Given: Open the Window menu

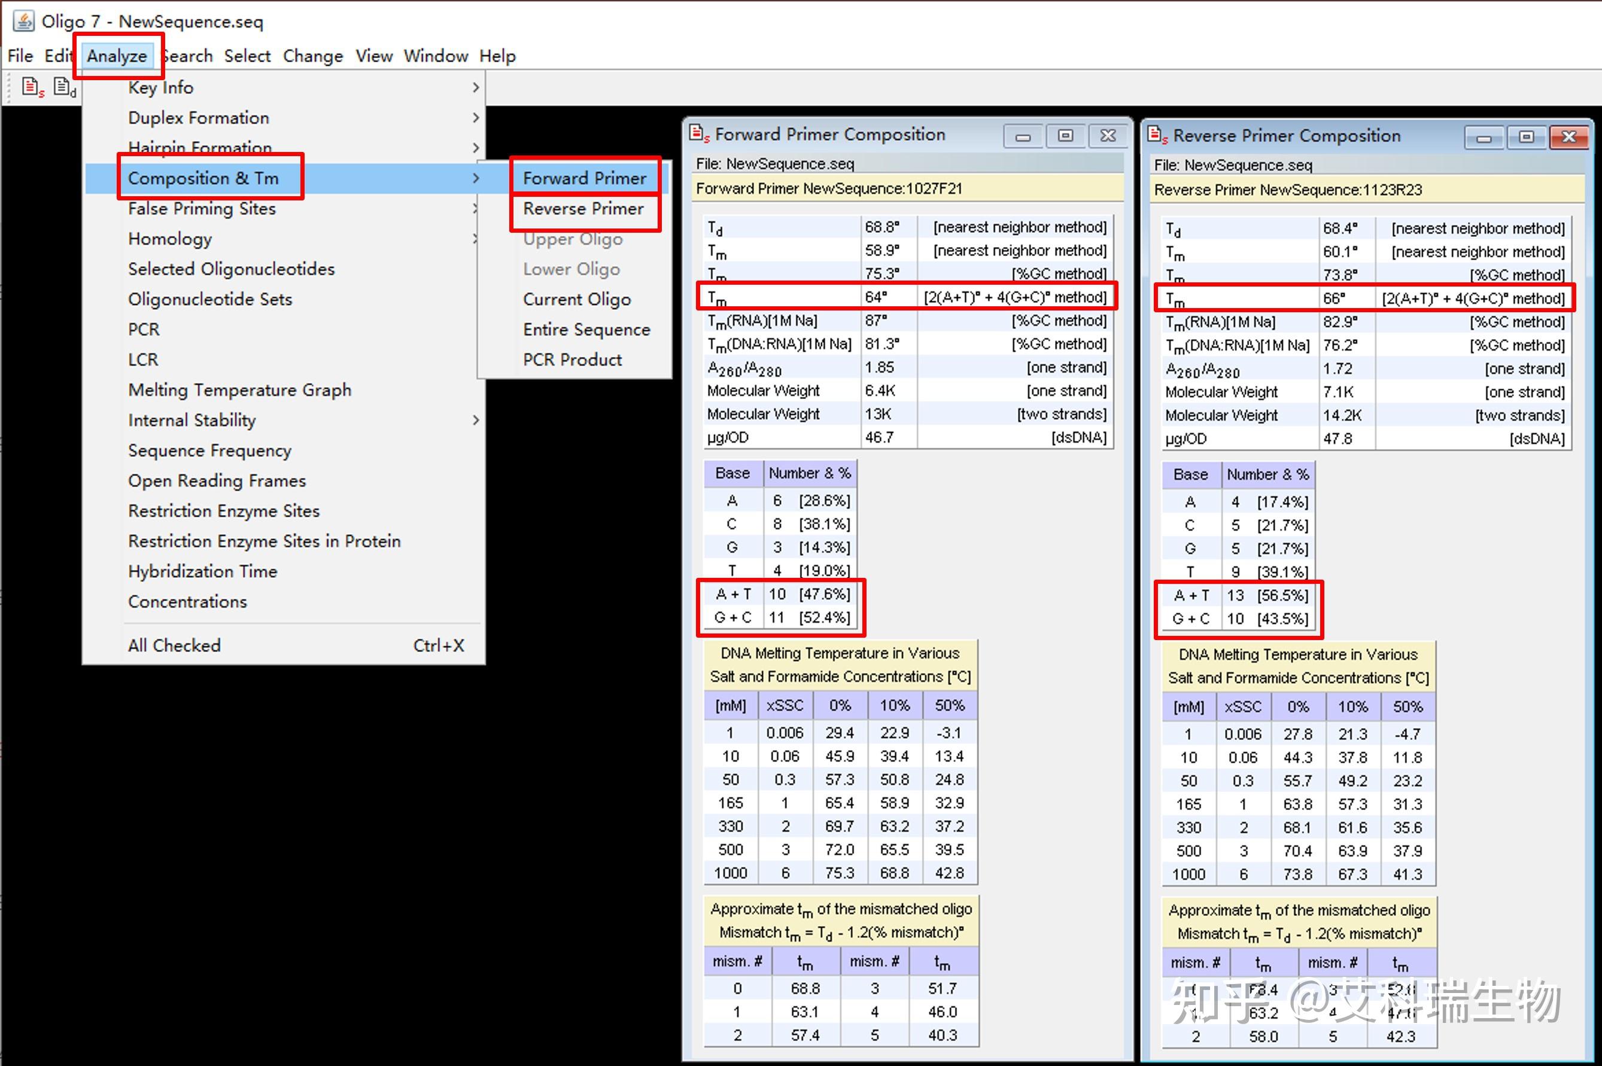Looking at the screenshot, I should [x=436, y=56].
